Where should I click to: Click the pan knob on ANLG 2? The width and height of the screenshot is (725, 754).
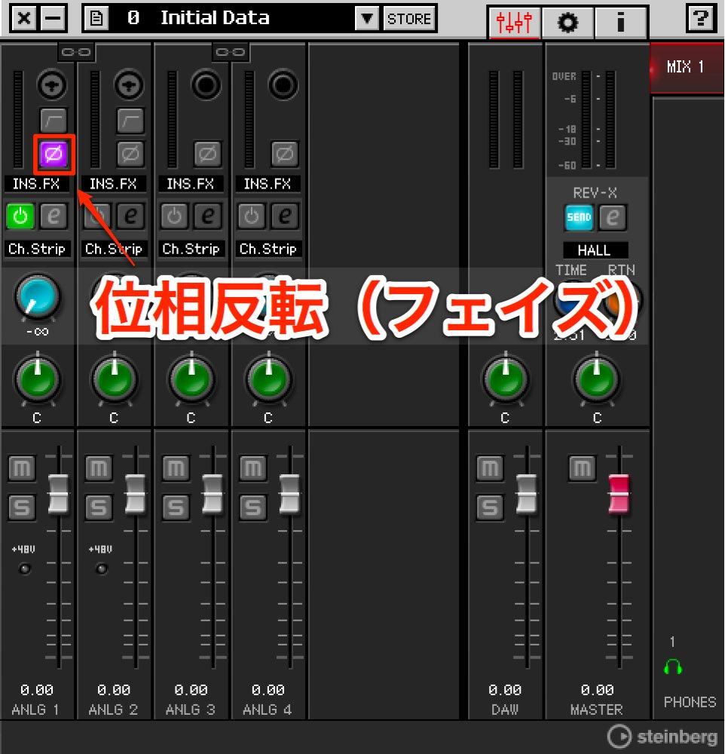[115, 380]
